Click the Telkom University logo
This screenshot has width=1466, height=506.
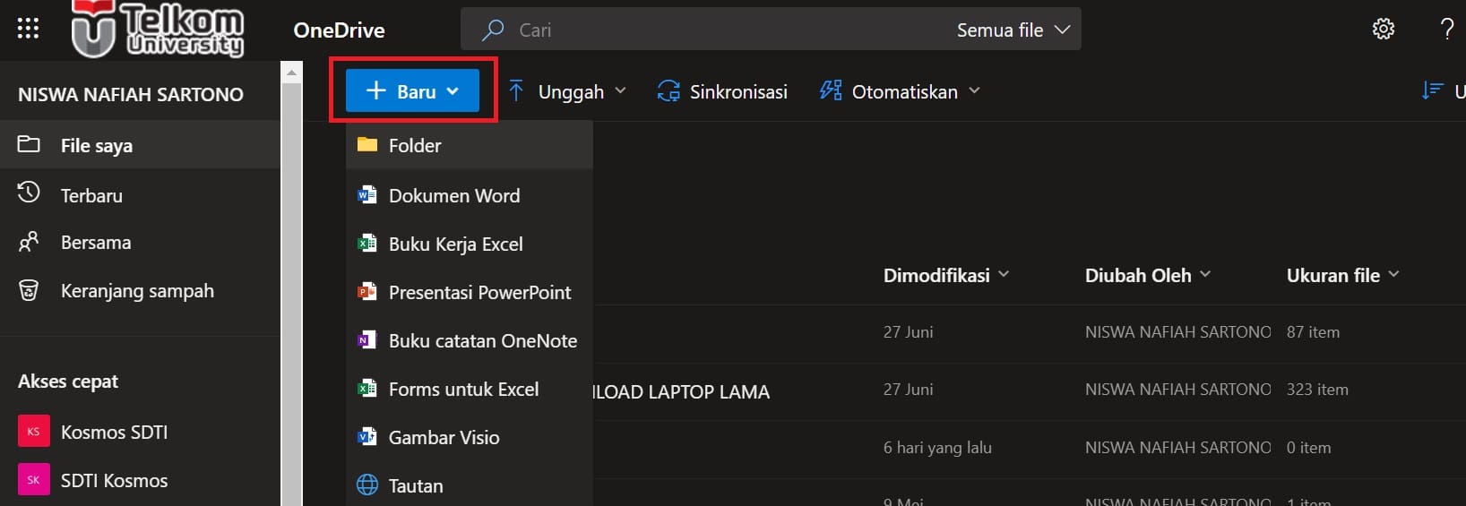(x=159, y=29)
